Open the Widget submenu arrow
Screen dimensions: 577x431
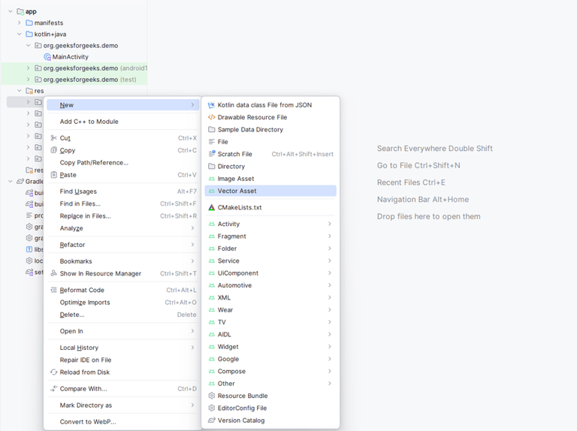click(x=330, y=347)
